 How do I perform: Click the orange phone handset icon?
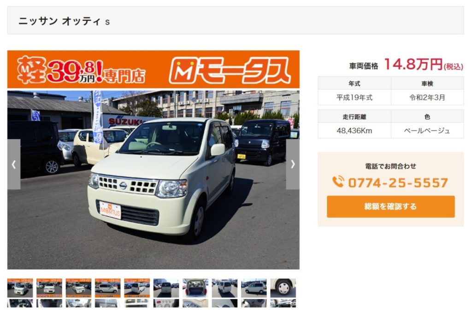tap(338, 181)
